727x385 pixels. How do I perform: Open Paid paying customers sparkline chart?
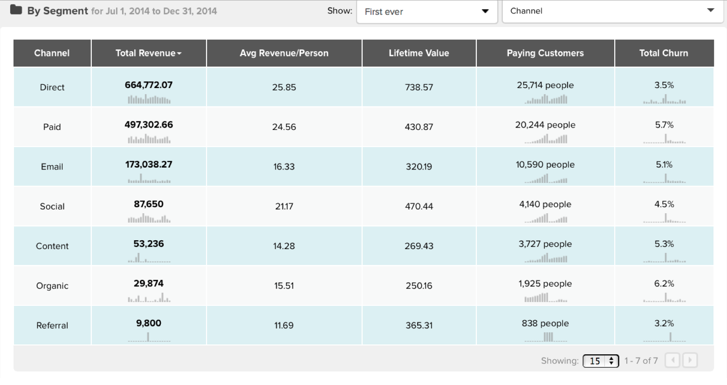(546, 139)
